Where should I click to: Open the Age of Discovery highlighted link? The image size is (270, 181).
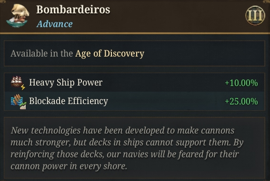[x=110, y=54]
